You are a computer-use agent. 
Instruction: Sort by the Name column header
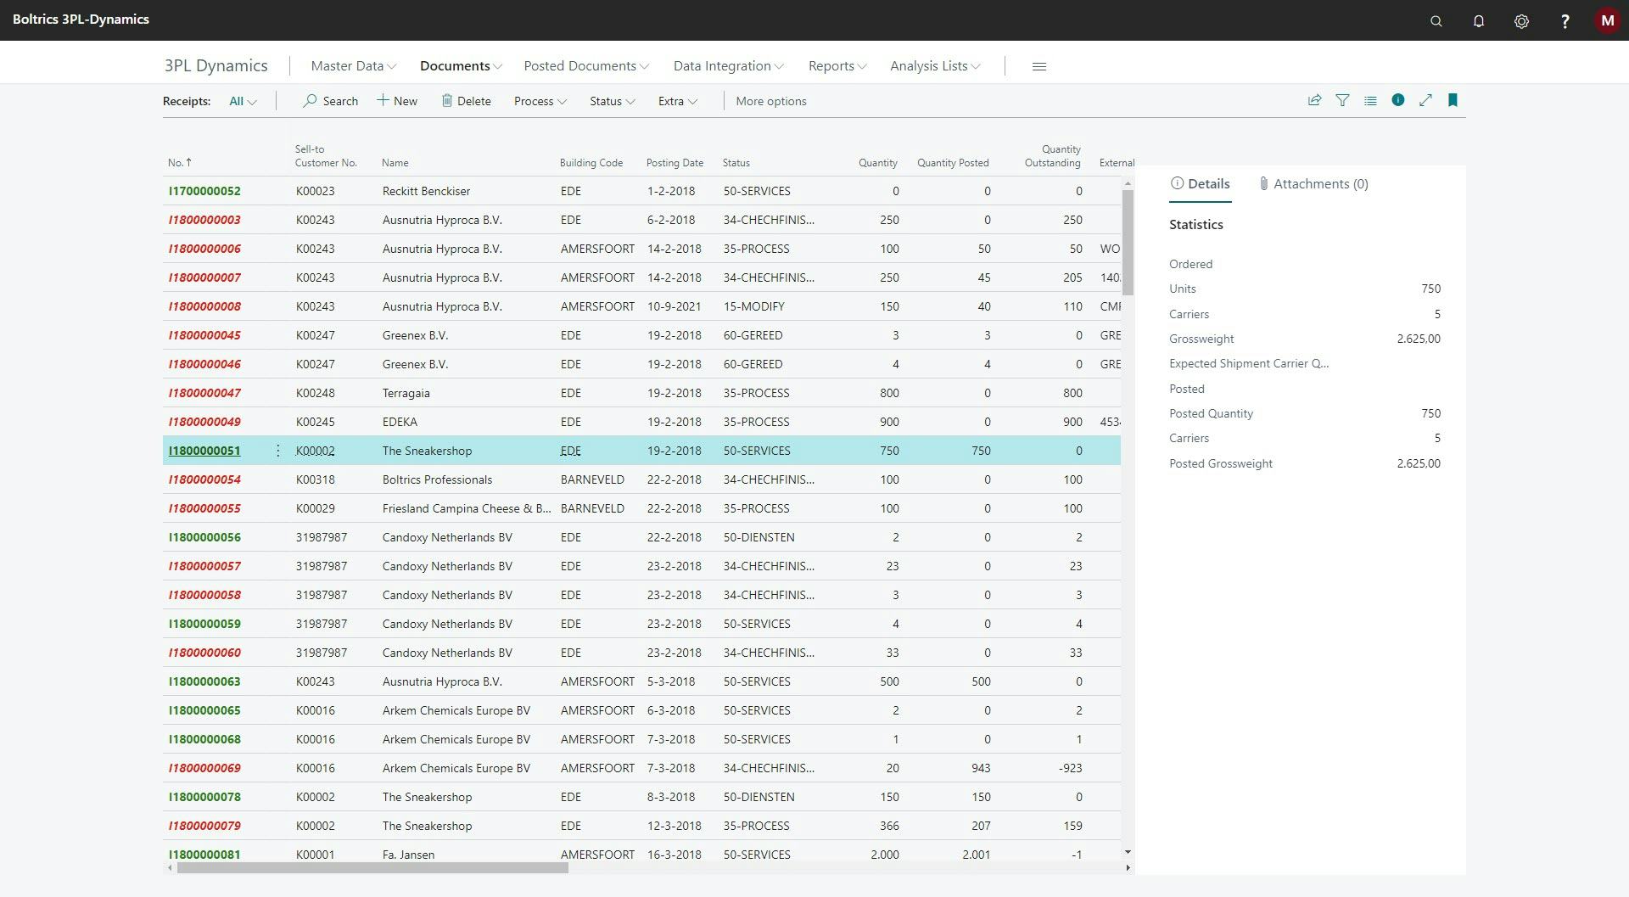(x=395, y=163)
